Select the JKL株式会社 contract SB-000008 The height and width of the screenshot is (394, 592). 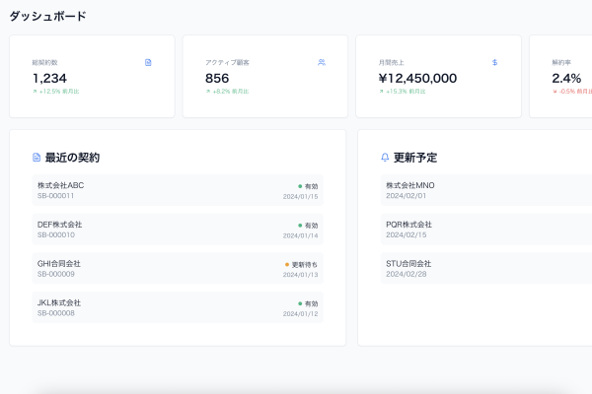(178, 307)
